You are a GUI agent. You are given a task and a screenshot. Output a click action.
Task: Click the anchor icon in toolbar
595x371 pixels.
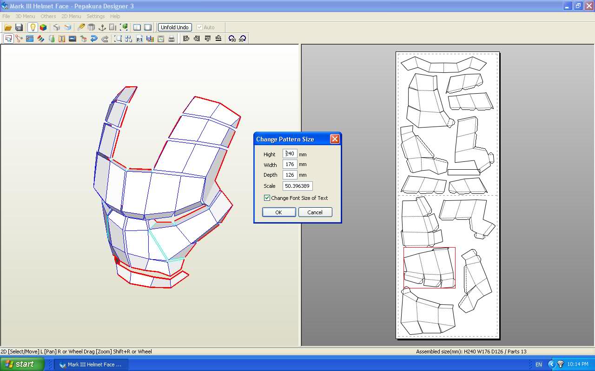click(102, 27)
